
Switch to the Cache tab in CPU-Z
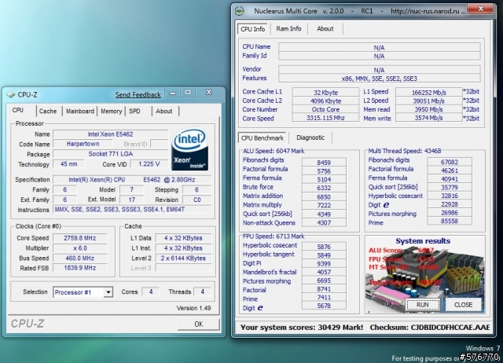click(48, 112)
